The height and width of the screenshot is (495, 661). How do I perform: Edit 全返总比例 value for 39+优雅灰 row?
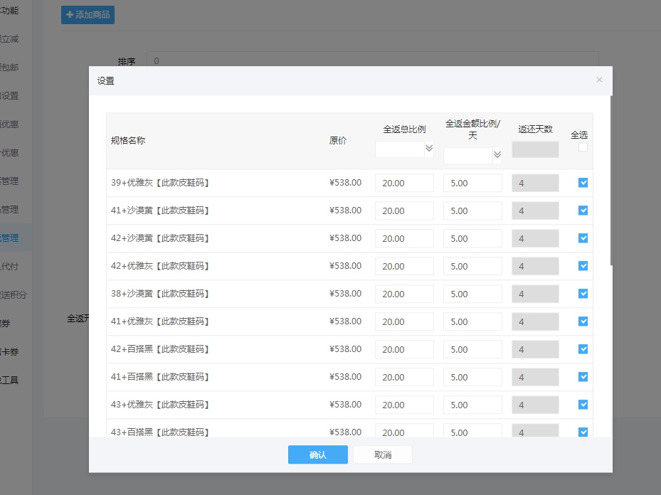click(x=404, y=183)
